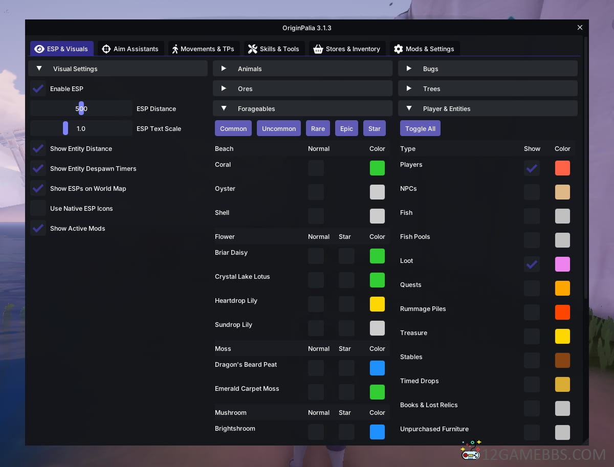Uncheck the Loot Show checkbox
This screenshot has height=467, width=614.
pos(532,264)
